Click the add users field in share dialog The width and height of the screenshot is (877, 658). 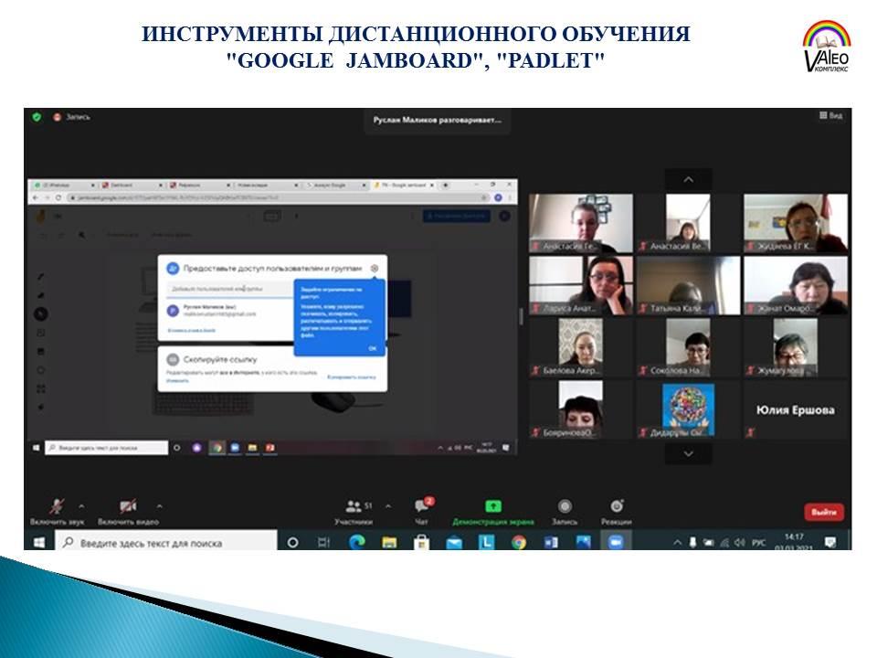coord(230,290)
